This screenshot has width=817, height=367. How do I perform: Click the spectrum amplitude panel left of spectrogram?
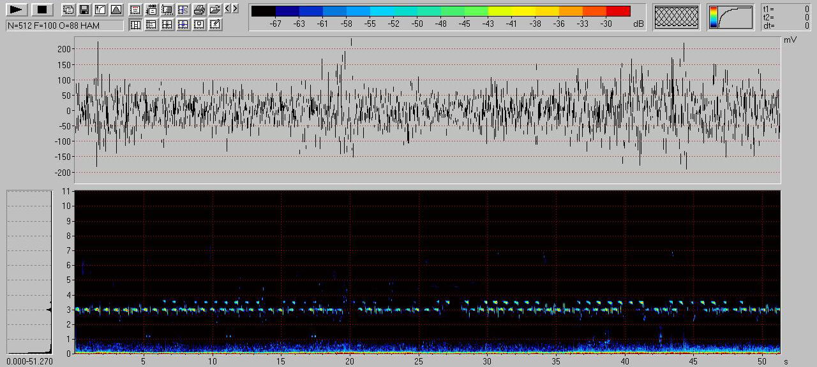(29, 271)
